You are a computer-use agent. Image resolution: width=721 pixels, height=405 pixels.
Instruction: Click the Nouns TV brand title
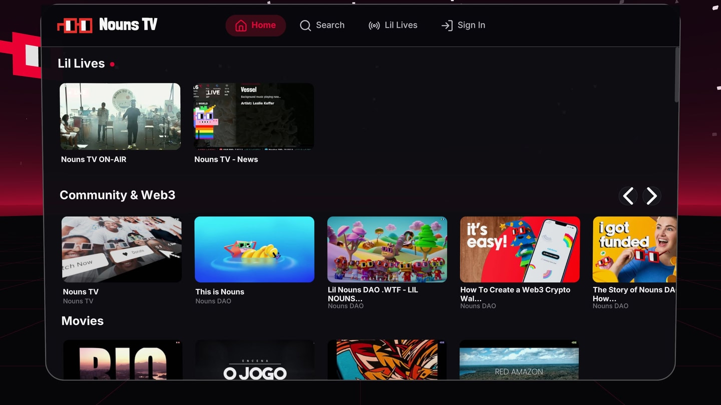click(x=128, y=24)
